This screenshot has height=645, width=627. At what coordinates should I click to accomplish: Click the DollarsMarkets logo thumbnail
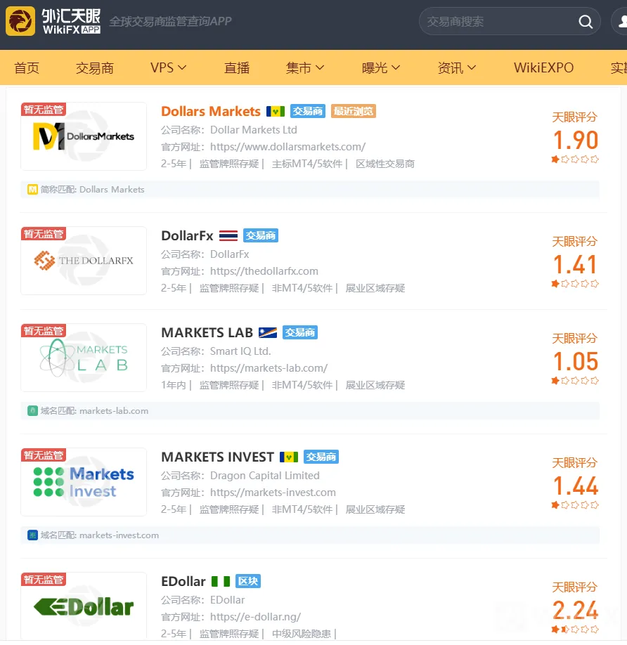tap(84, 136)
